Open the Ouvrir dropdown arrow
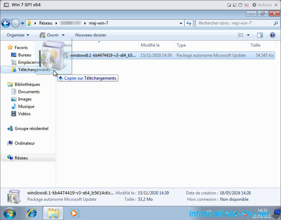The width and height of the screenshot is (281, 220). [x=63, y=35]
